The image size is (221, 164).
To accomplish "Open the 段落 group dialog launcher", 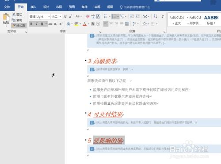I will (x=164, y=32).
